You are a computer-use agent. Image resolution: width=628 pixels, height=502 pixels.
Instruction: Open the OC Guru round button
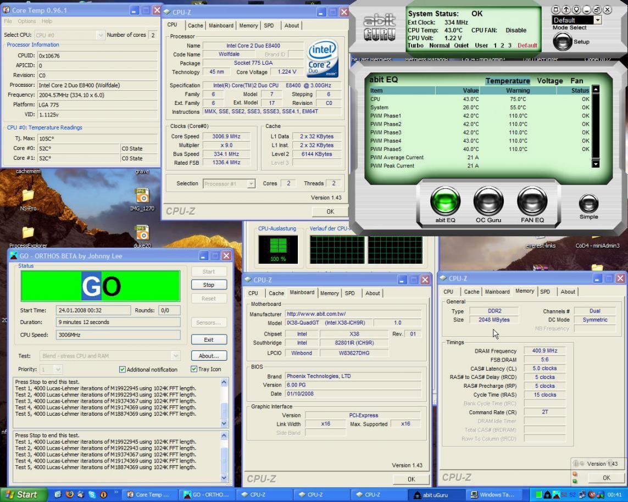[x=488, y=201]
